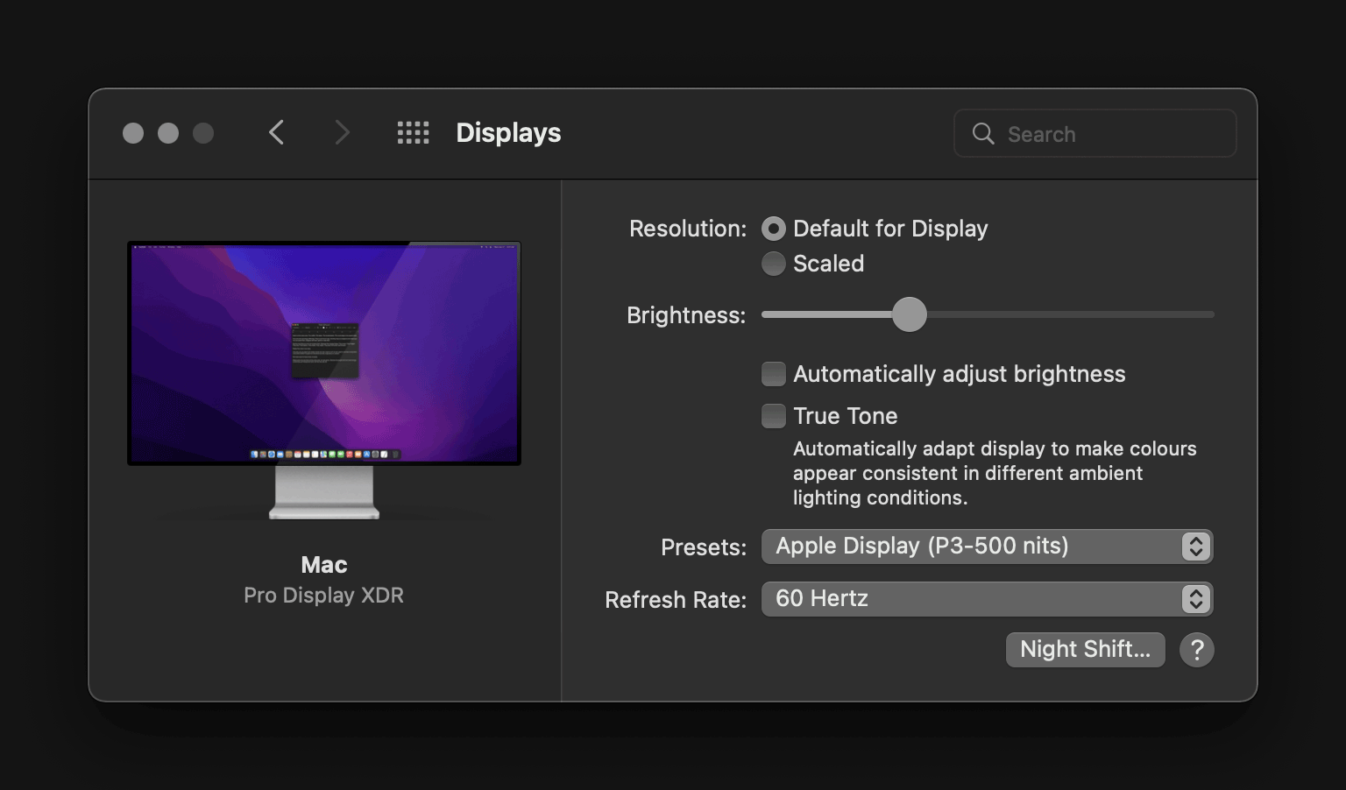Click the magnifying glass search icon
Viewport: 1346px width, 790px height.
coord(983,133)
